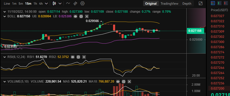Click order book price 0.027309
Image resolution: width=230 pixels, height=96 pixels.
click(218, 32)
